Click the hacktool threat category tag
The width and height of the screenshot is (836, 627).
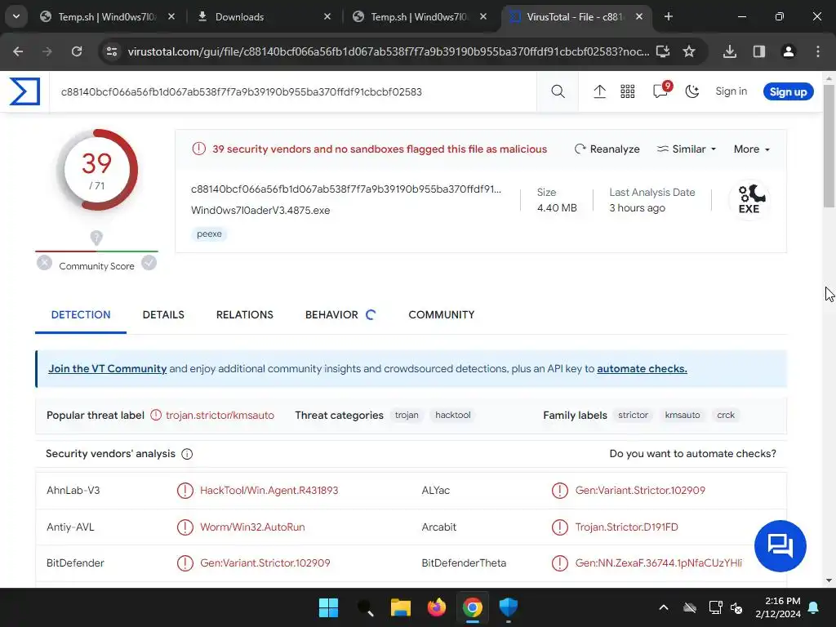tap(452, 415)
